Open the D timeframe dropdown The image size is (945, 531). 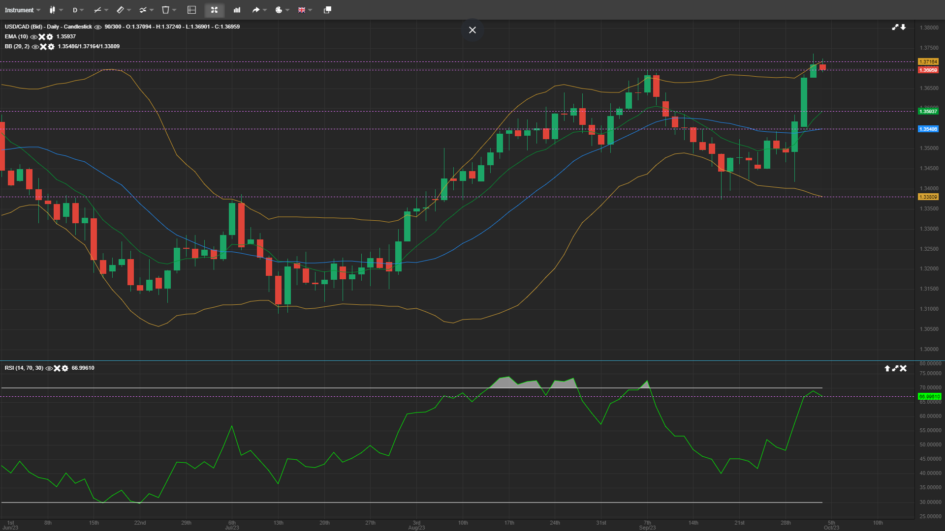point(78,10)
